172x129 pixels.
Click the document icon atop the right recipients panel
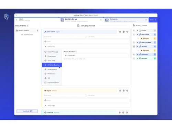click(x=134, y=25)
